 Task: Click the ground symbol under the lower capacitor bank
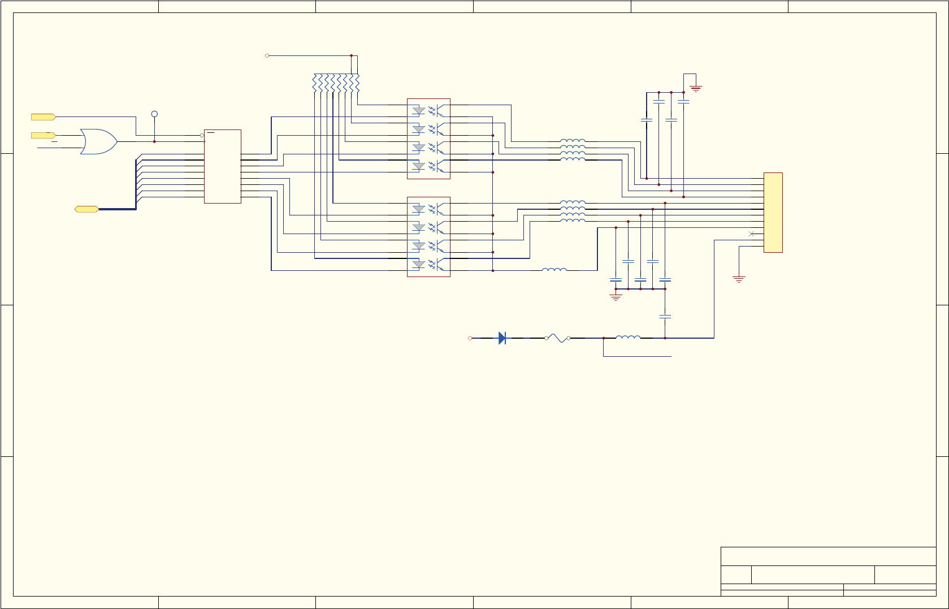click(616, 297)
